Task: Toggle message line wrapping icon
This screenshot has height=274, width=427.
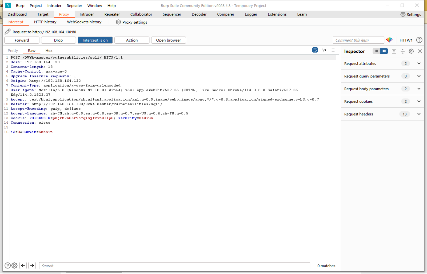Action: [315, 50]
